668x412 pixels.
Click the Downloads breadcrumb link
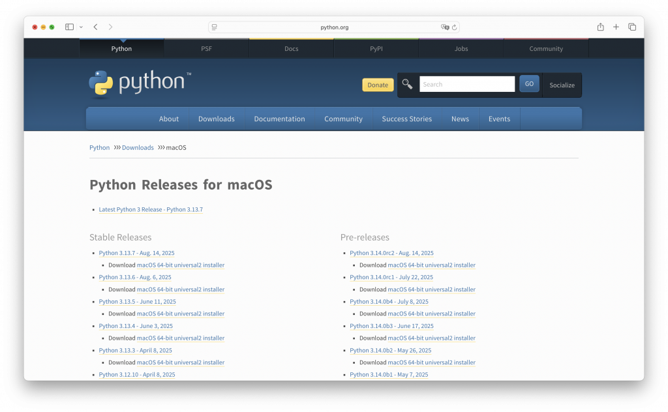(138, 148)
